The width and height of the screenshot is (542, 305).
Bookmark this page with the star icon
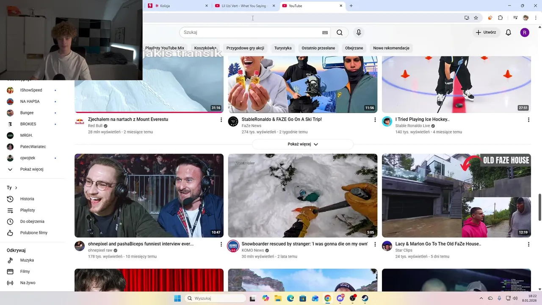coord(476,18)
